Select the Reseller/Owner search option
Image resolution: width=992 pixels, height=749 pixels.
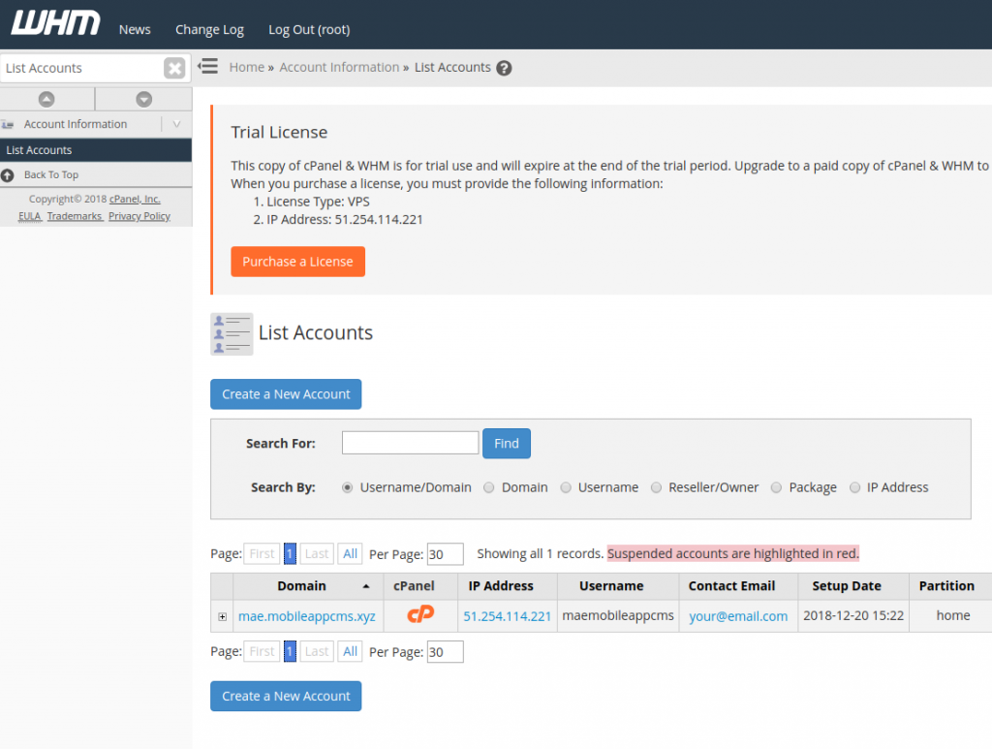pyautogui.click(x=657, y=487)
